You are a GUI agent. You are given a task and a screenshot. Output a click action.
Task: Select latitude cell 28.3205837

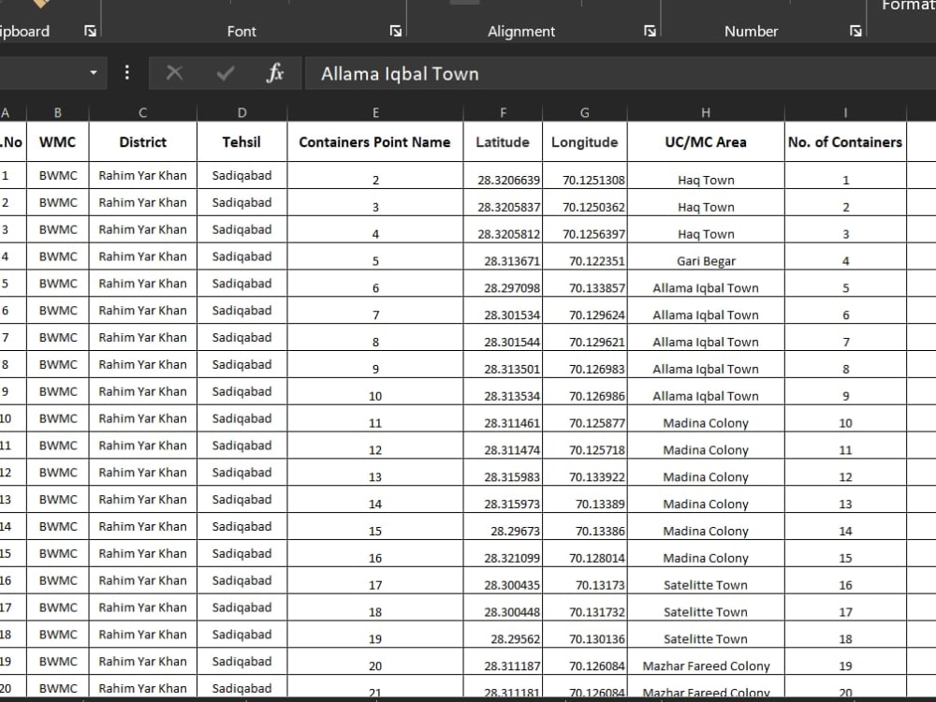[x=504, y=202]
